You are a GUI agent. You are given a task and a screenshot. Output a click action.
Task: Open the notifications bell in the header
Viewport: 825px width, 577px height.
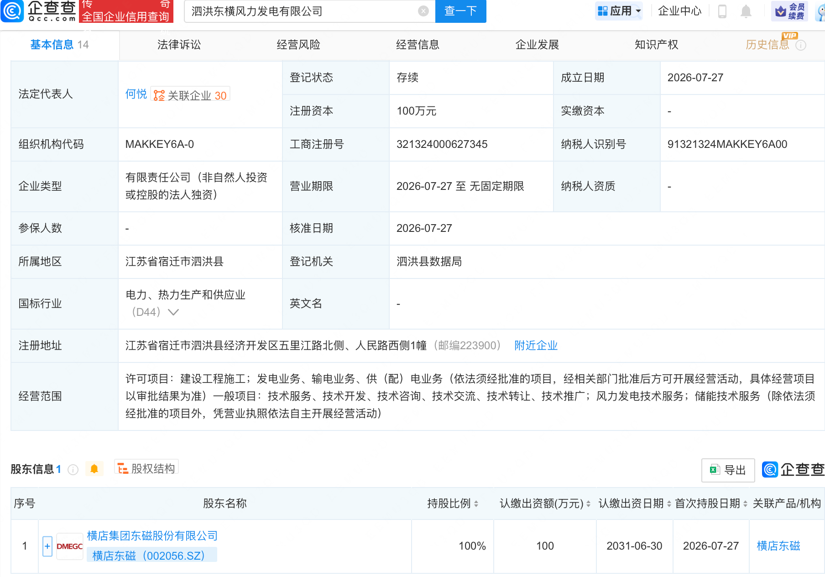[x=746, y=11]
